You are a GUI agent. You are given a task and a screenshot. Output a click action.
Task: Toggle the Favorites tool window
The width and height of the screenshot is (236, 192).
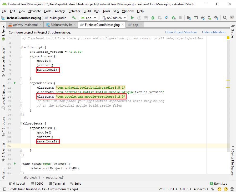click(3, 152)
